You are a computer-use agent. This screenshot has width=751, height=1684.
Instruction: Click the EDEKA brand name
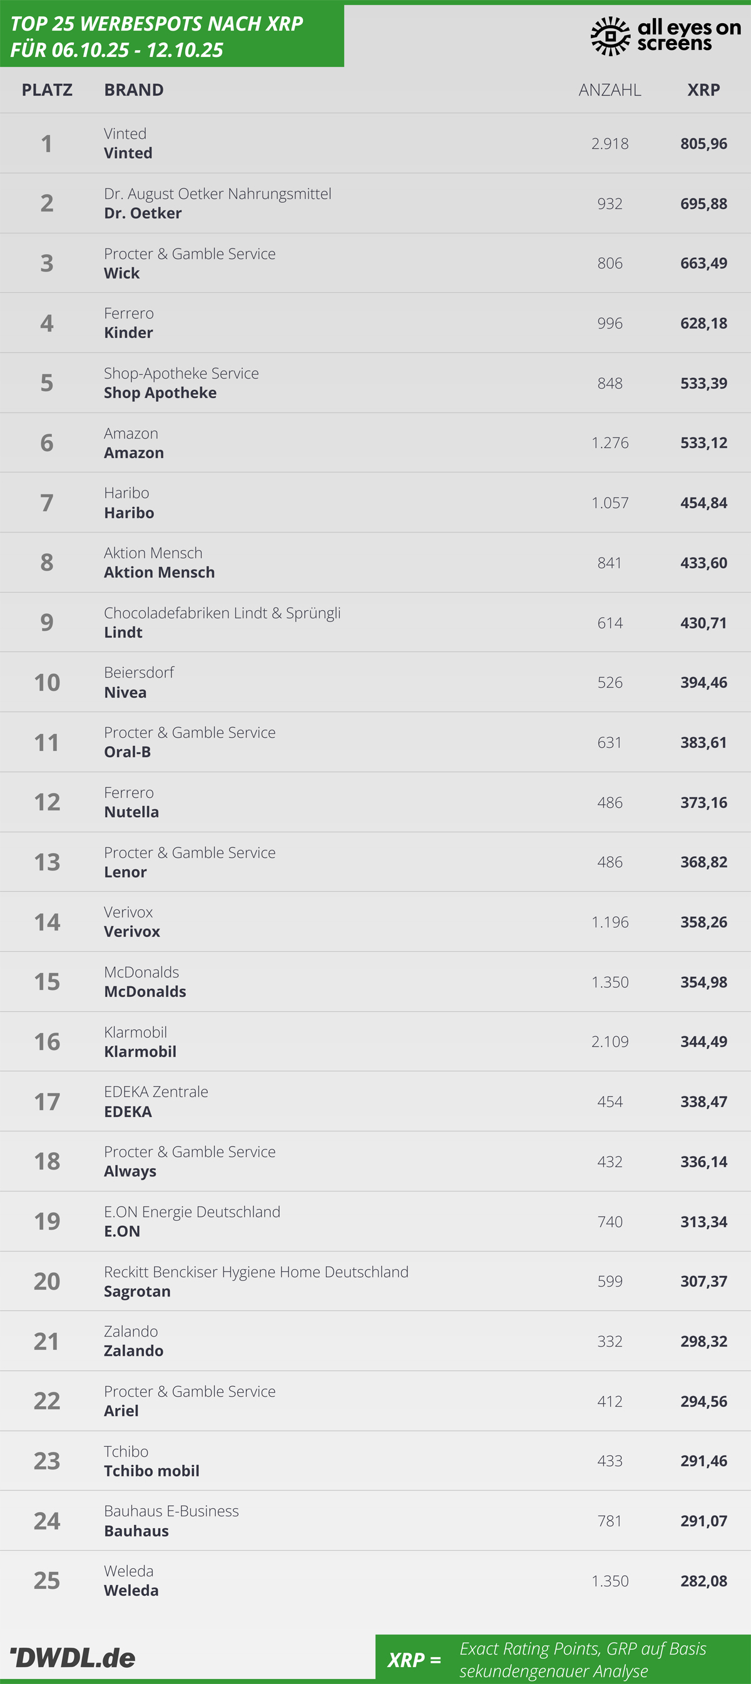point(128,1111)
